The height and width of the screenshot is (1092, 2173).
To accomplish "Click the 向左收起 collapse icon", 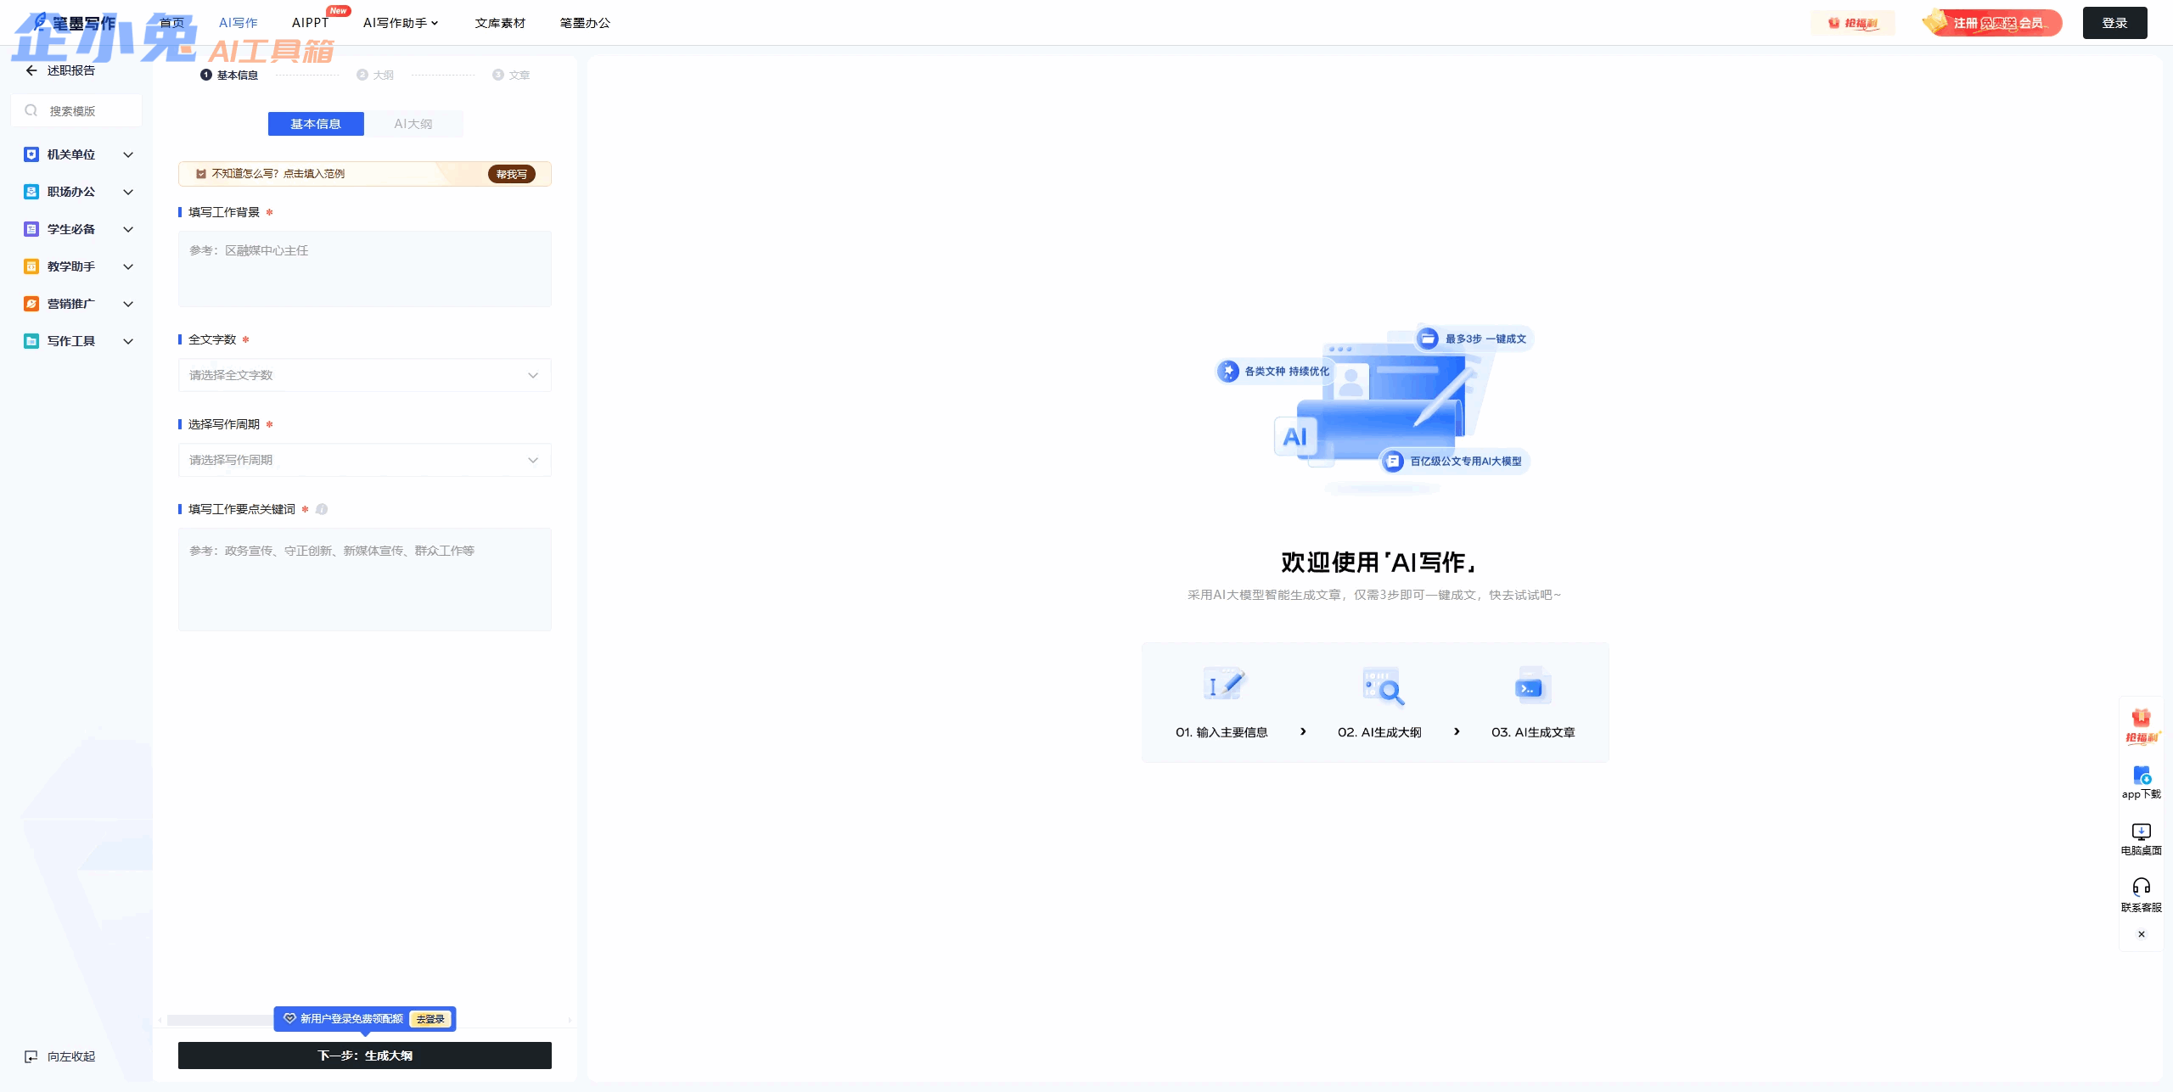I will pos(31,1056).
